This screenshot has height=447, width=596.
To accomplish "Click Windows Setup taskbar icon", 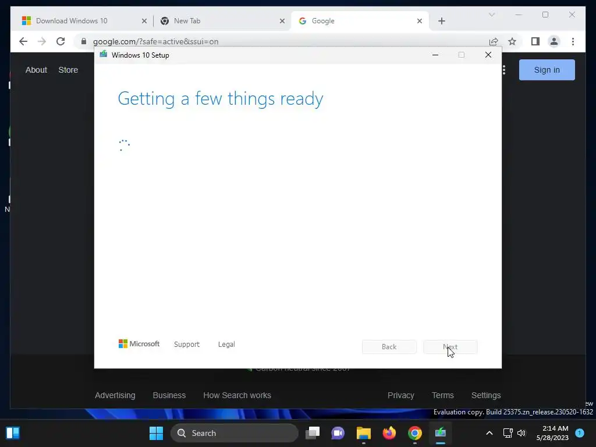I will (440, 433).
